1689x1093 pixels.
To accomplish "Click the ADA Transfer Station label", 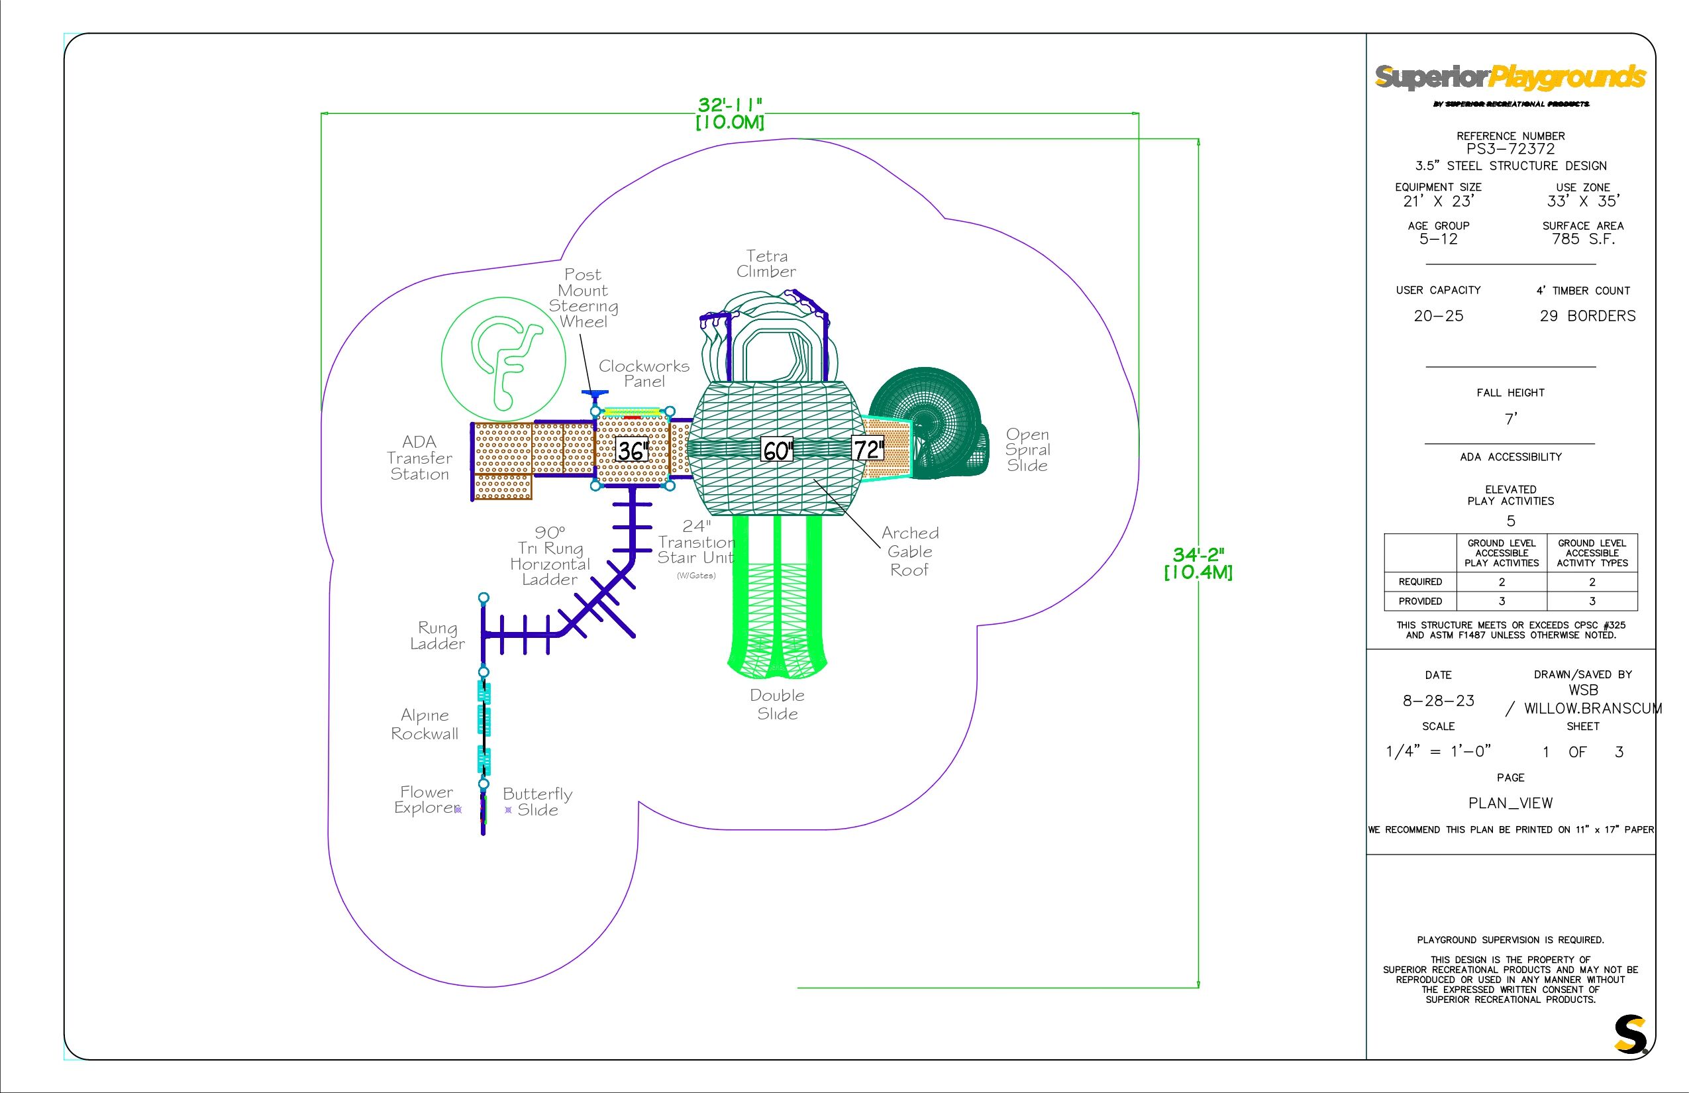I will pos(419,458).
